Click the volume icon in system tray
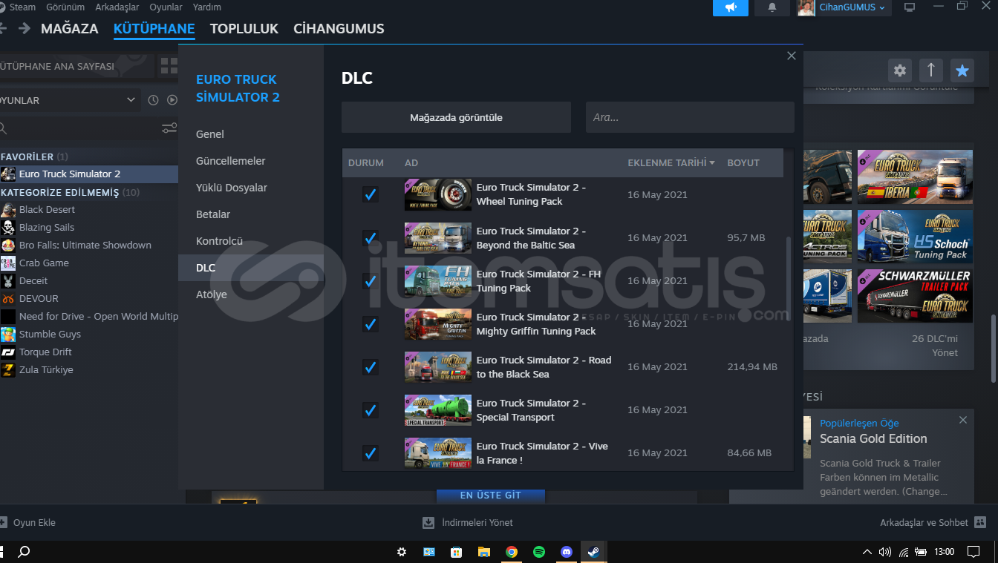The image size is (998, 563). pos(885,552)
